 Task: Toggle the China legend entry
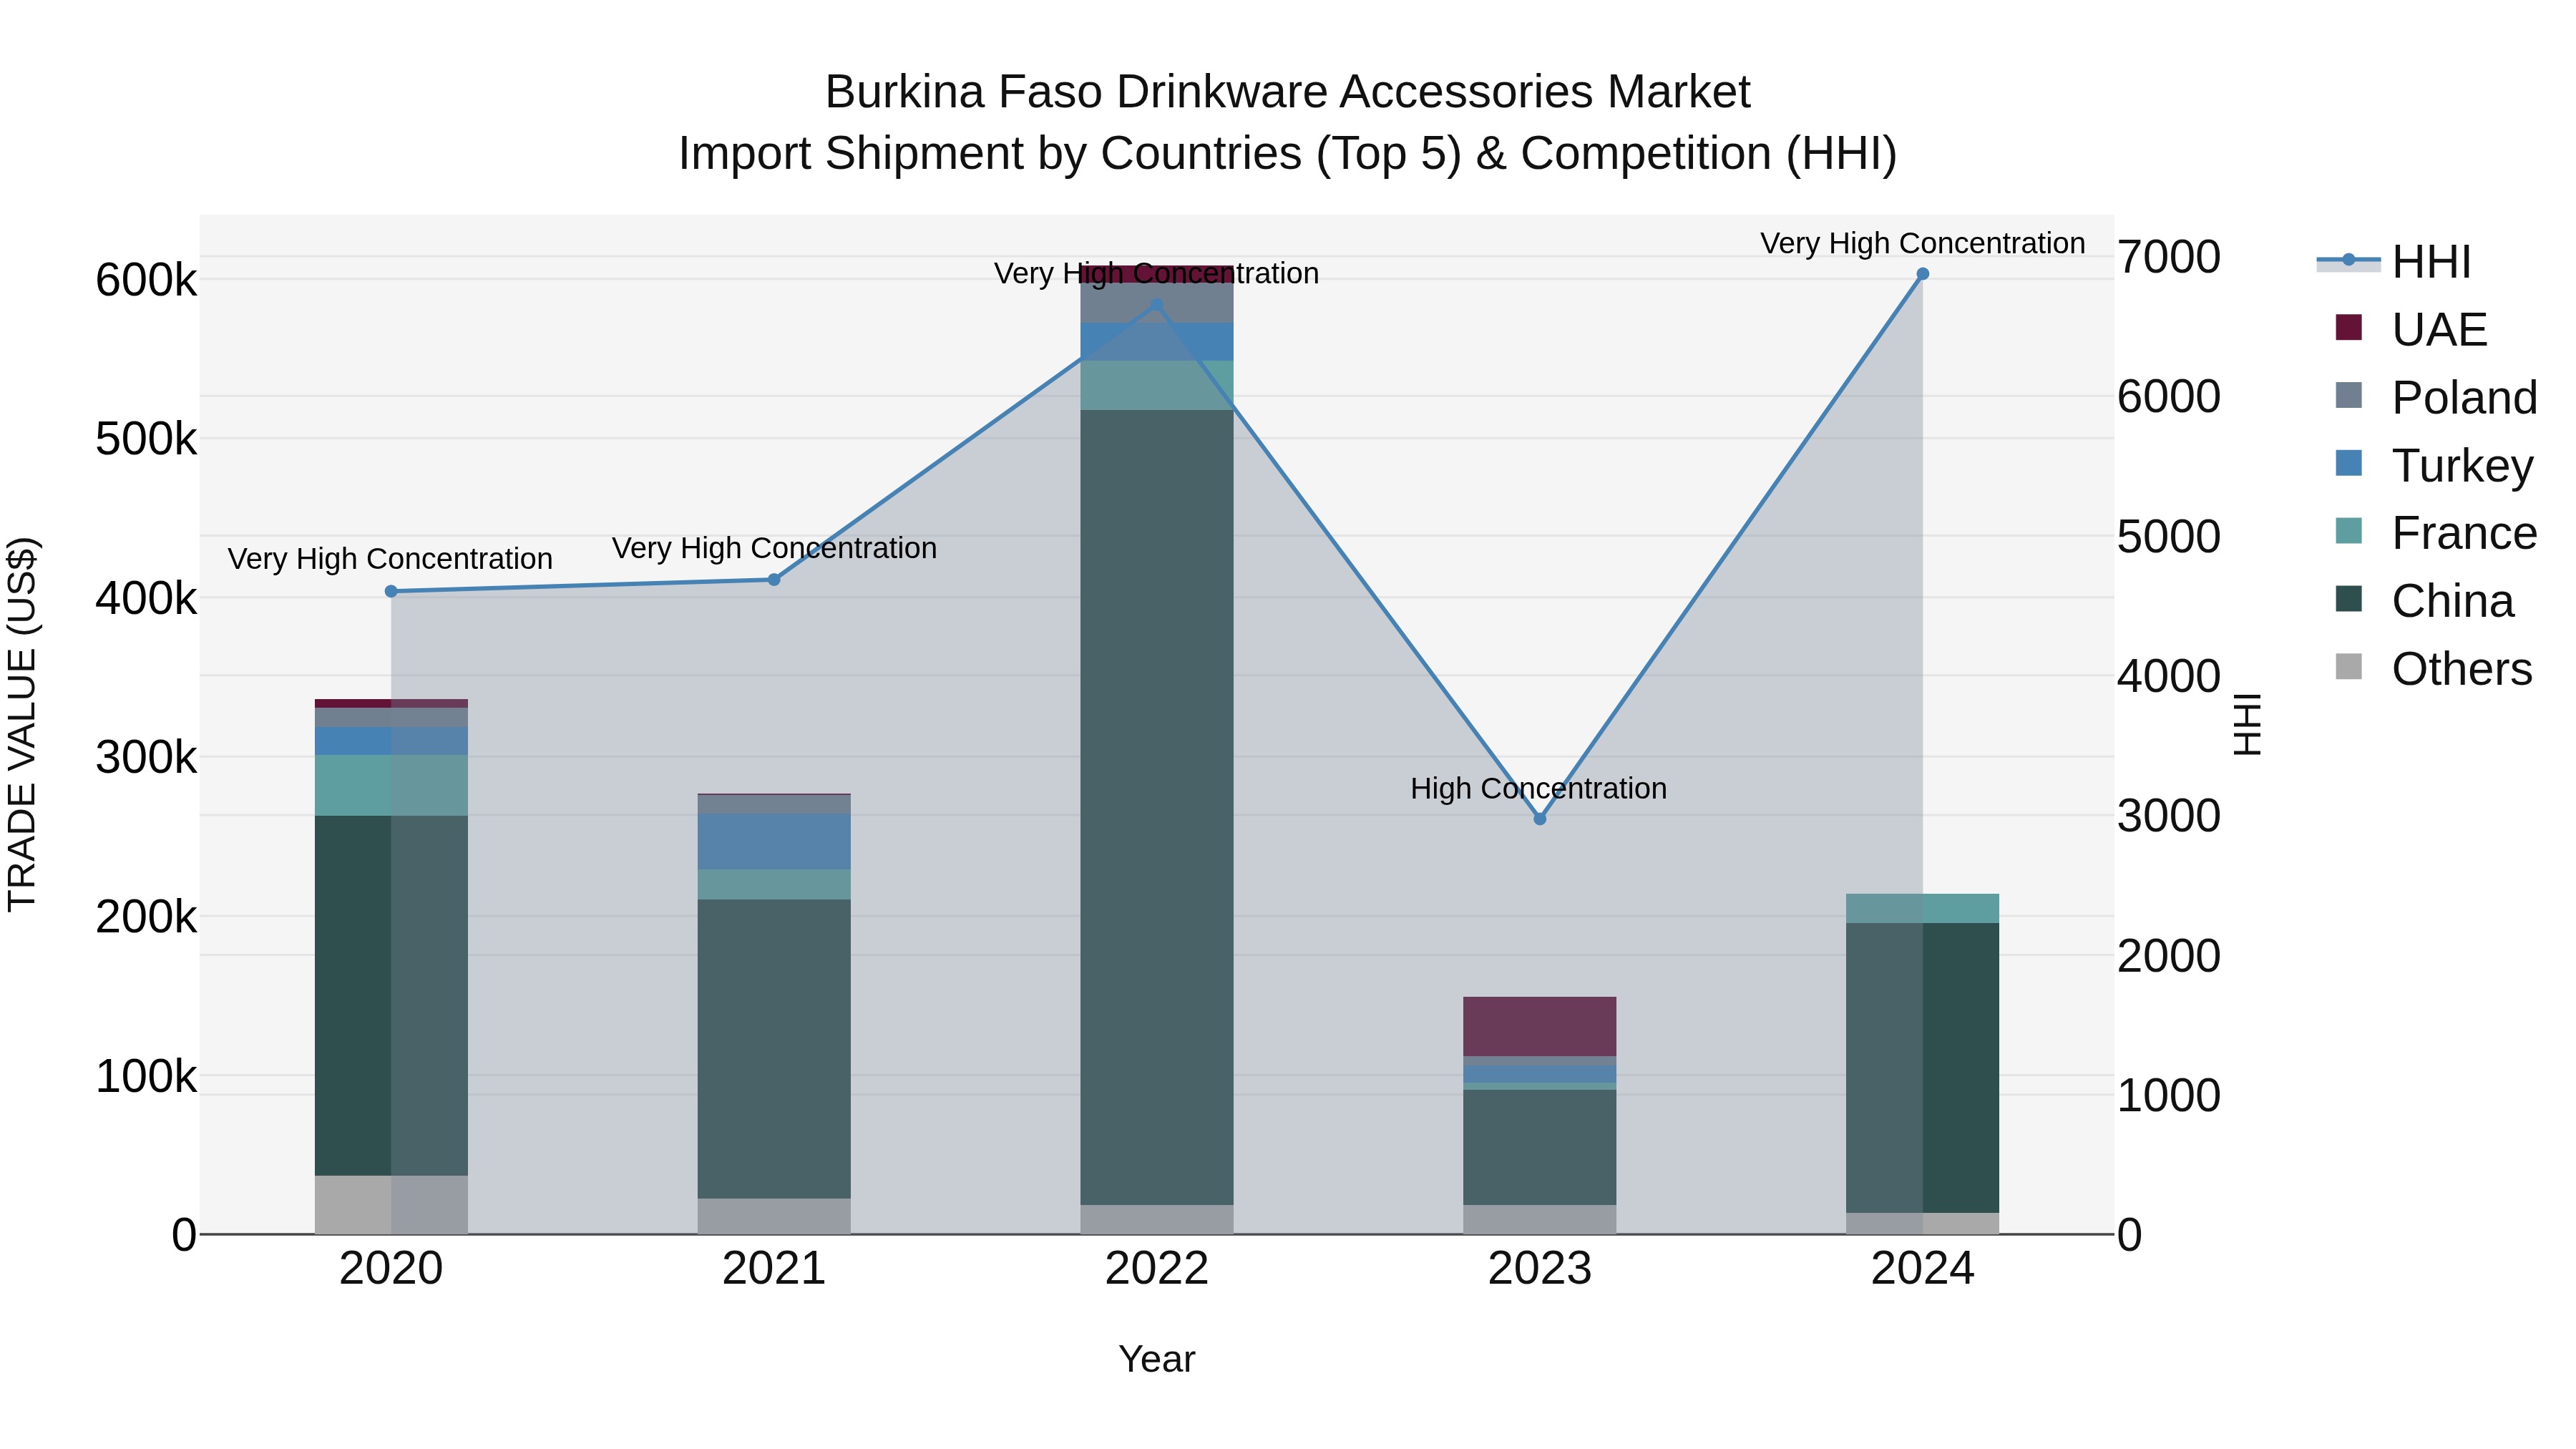tap(2424, 601)
